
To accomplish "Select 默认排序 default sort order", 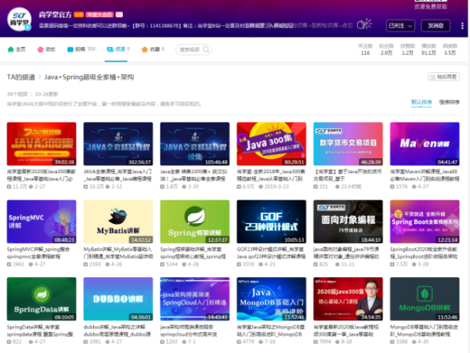I will pos(421,102).
